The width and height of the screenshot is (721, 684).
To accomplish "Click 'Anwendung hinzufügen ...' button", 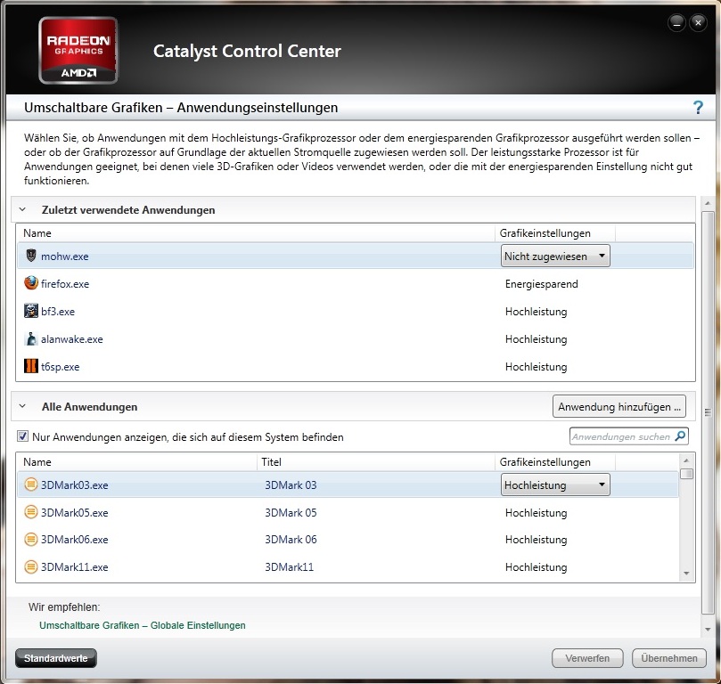I will coord(619,407).
